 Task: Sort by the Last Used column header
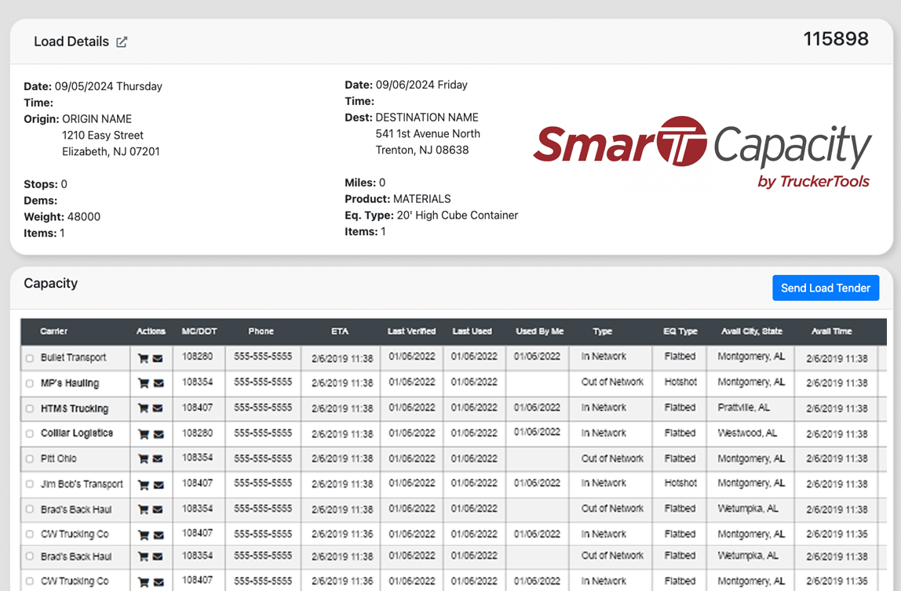coord(472,331)
